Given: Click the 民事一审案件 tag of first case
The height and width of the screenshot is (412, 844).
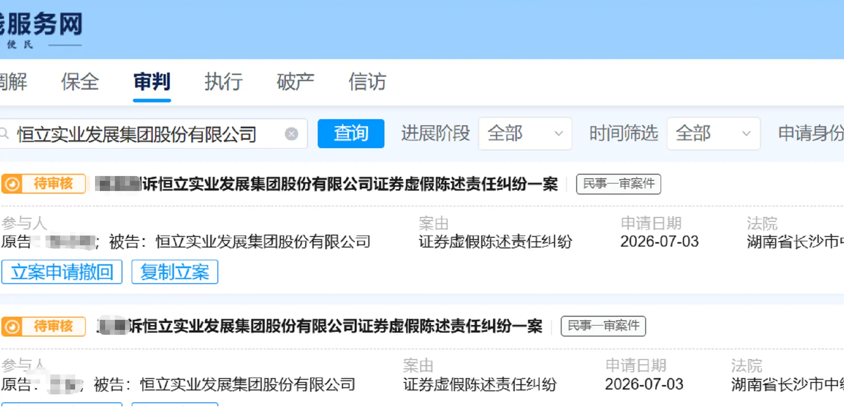Looking at the screenshot, I should pos(618,184).
